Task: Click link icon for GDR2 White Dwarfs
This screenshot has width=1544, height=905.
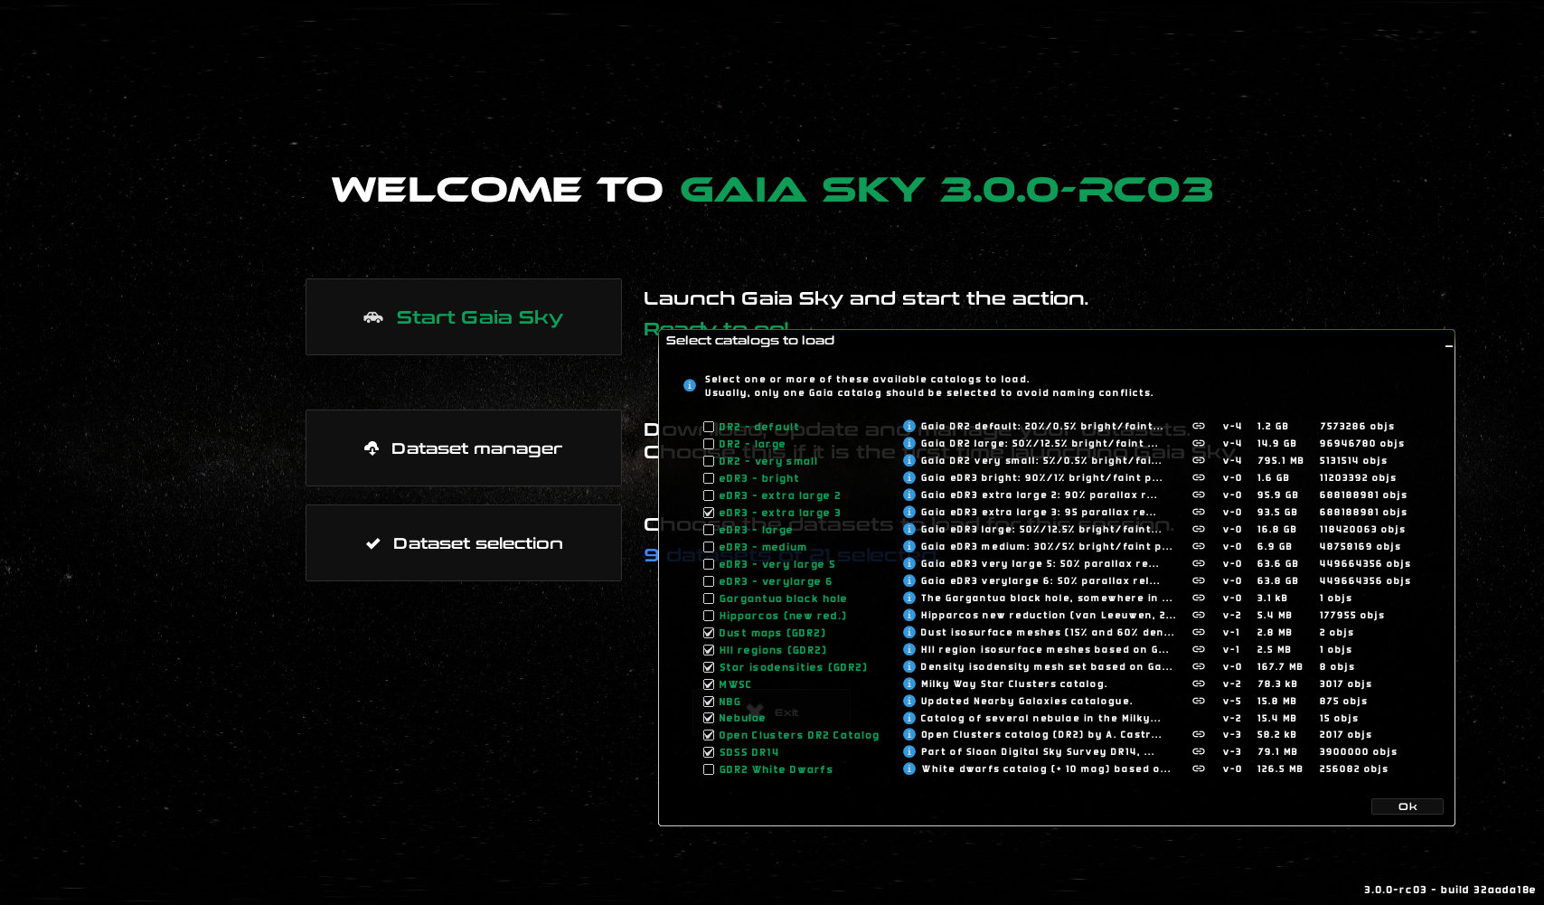Action: pyautogui.click(x=1199, y=768)
